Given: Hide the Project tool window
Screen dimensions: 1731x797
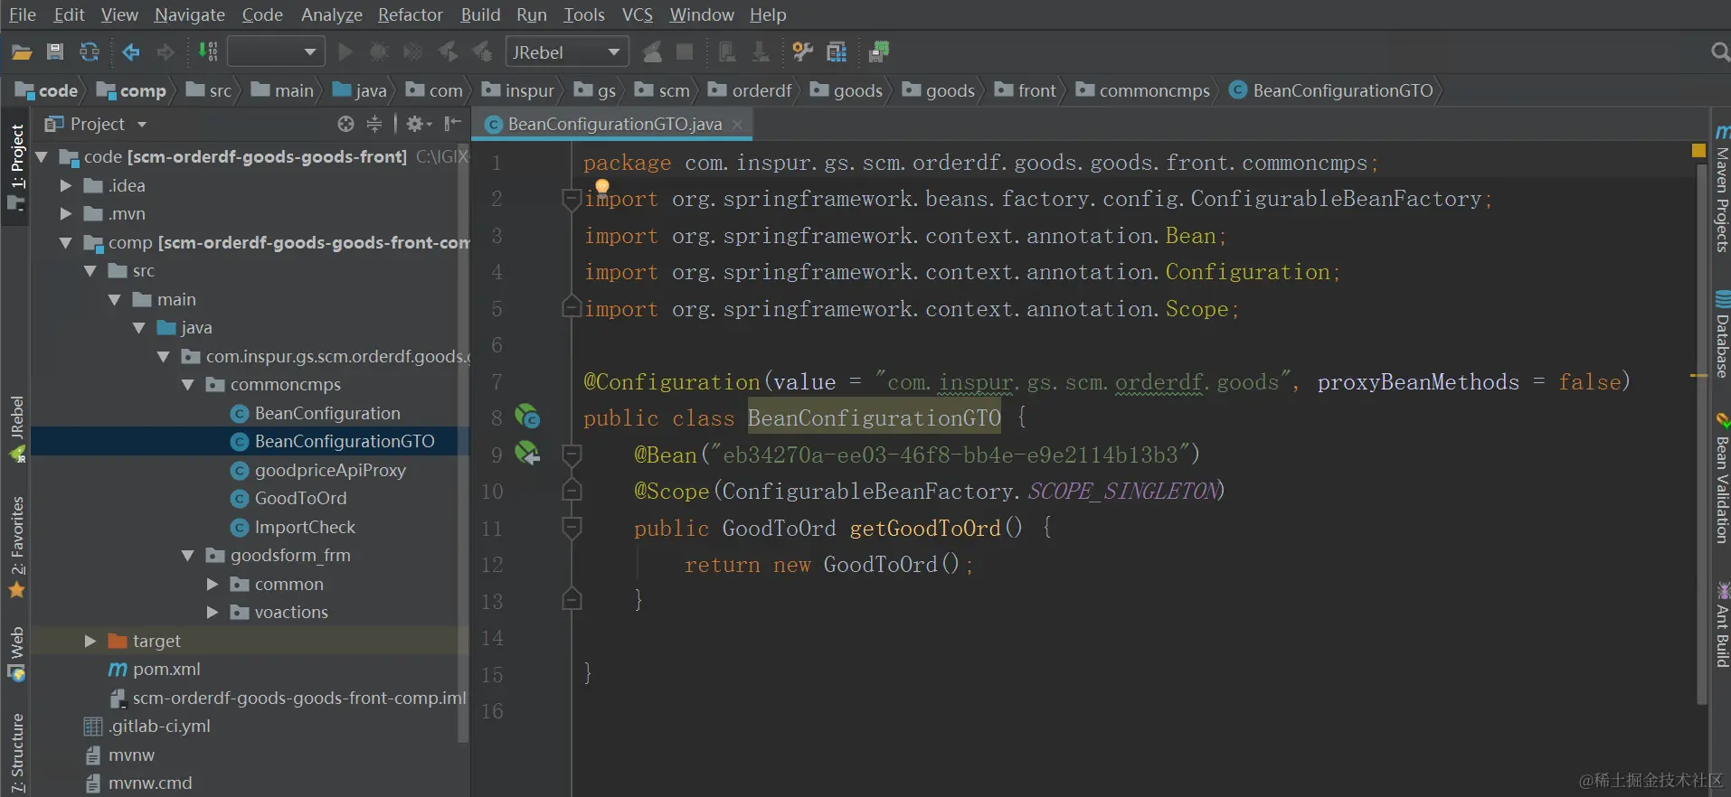Looking at the screenshot, I should [x=453, y=124].
